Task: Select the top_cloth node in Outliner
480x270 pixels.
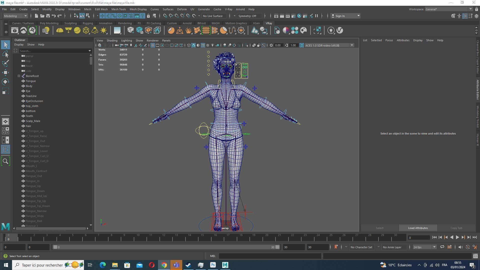Action: click(x=32, y=106)
